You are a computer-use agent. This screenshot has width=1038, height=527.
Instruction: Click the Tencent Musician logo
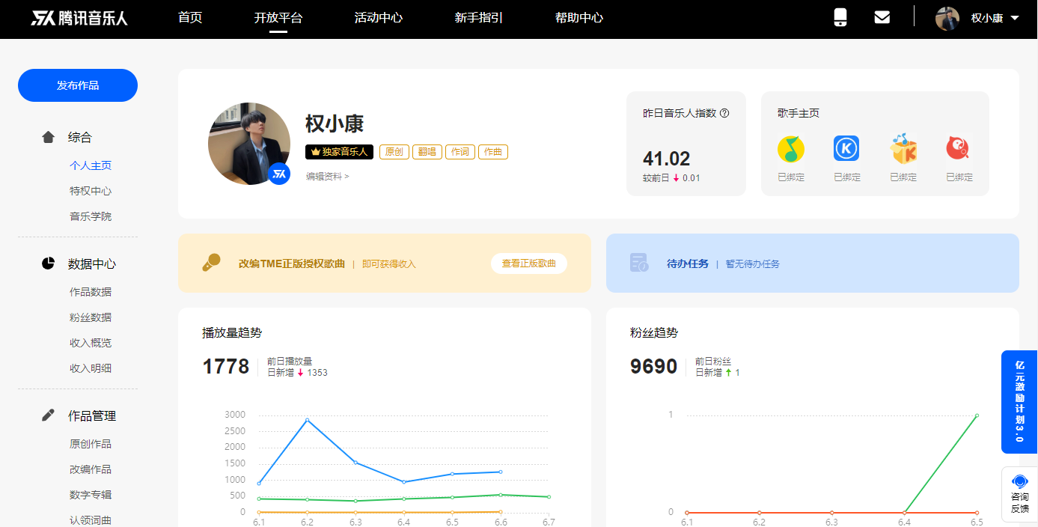pyautogui.click(x=79, y=18)
